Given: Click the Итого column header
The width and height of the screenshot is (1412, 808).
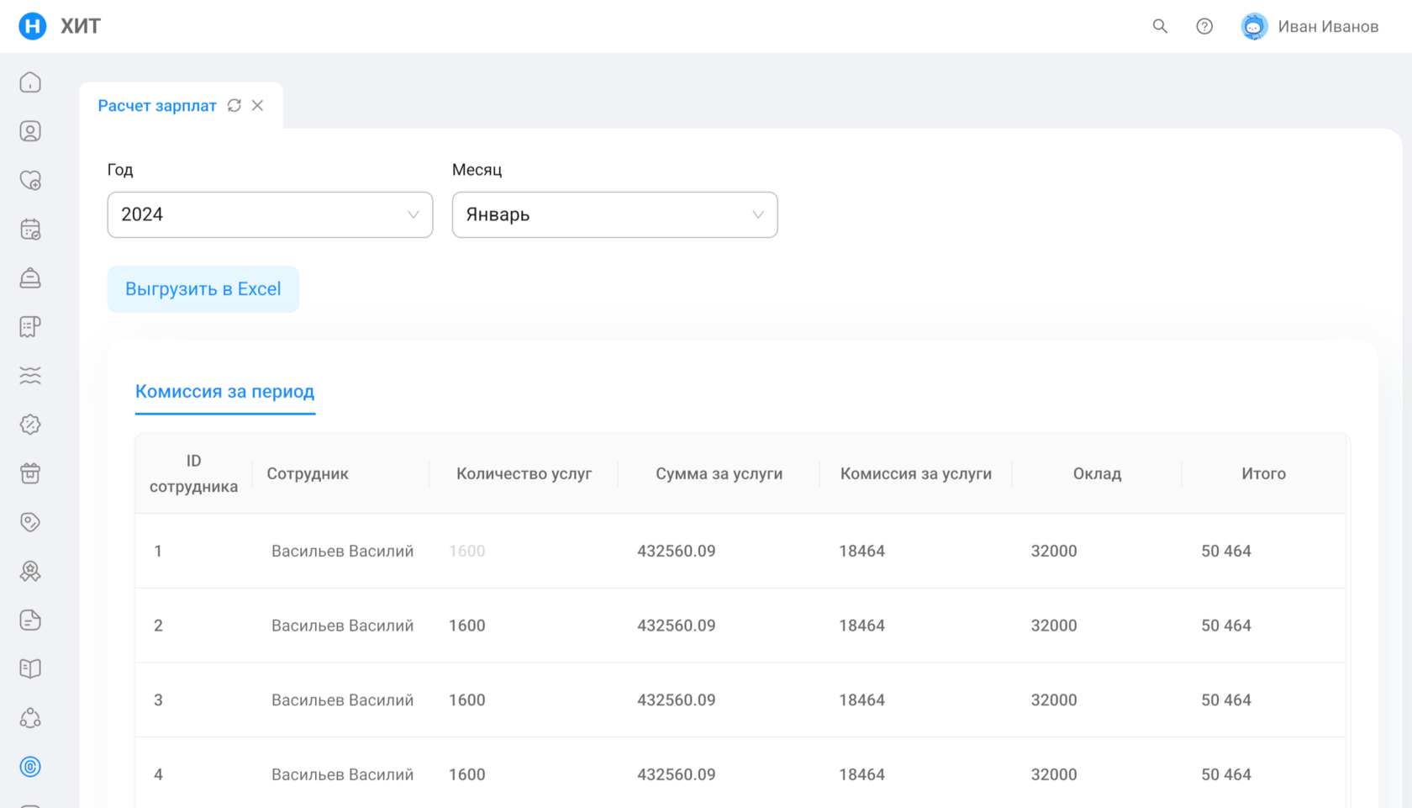Looking at the screenshot, I should [1263, 473].
